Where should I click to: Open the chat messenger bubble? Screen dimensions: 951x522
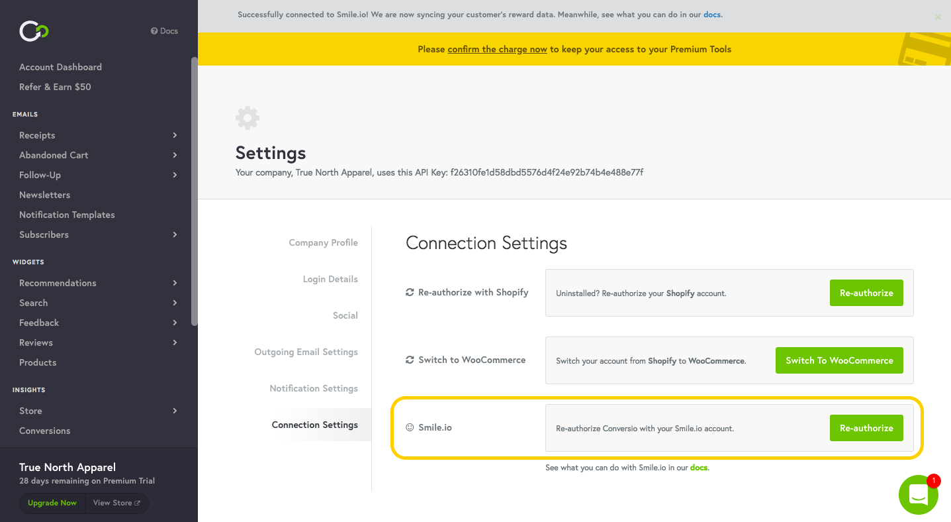(919, 495)
